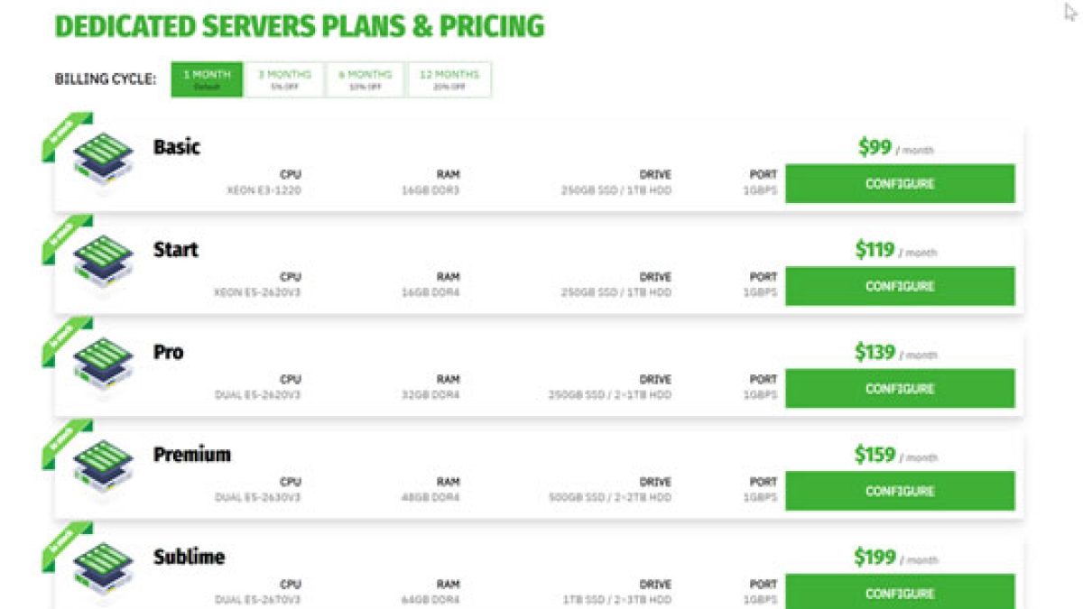
Task: Configure the Sublime $199 plan
Action: point(900,593)
